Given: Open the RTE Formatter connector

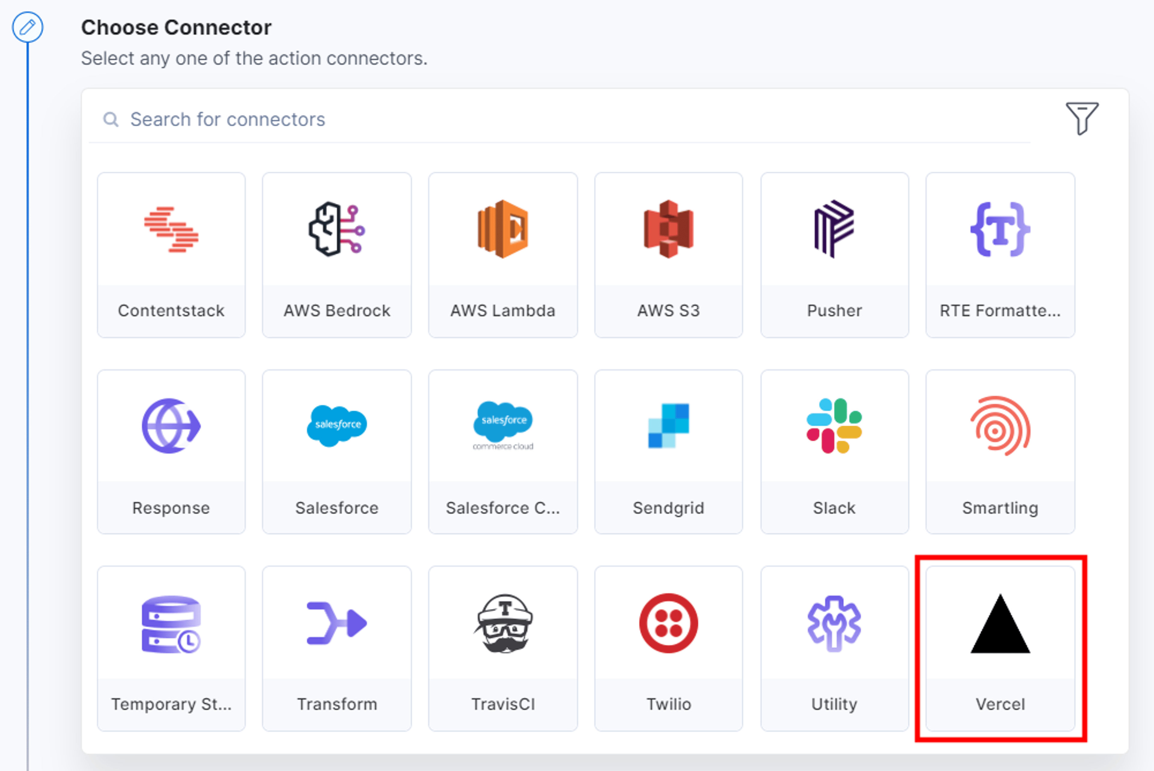Looking at the screenshot, I should (x=1000, y=255).
